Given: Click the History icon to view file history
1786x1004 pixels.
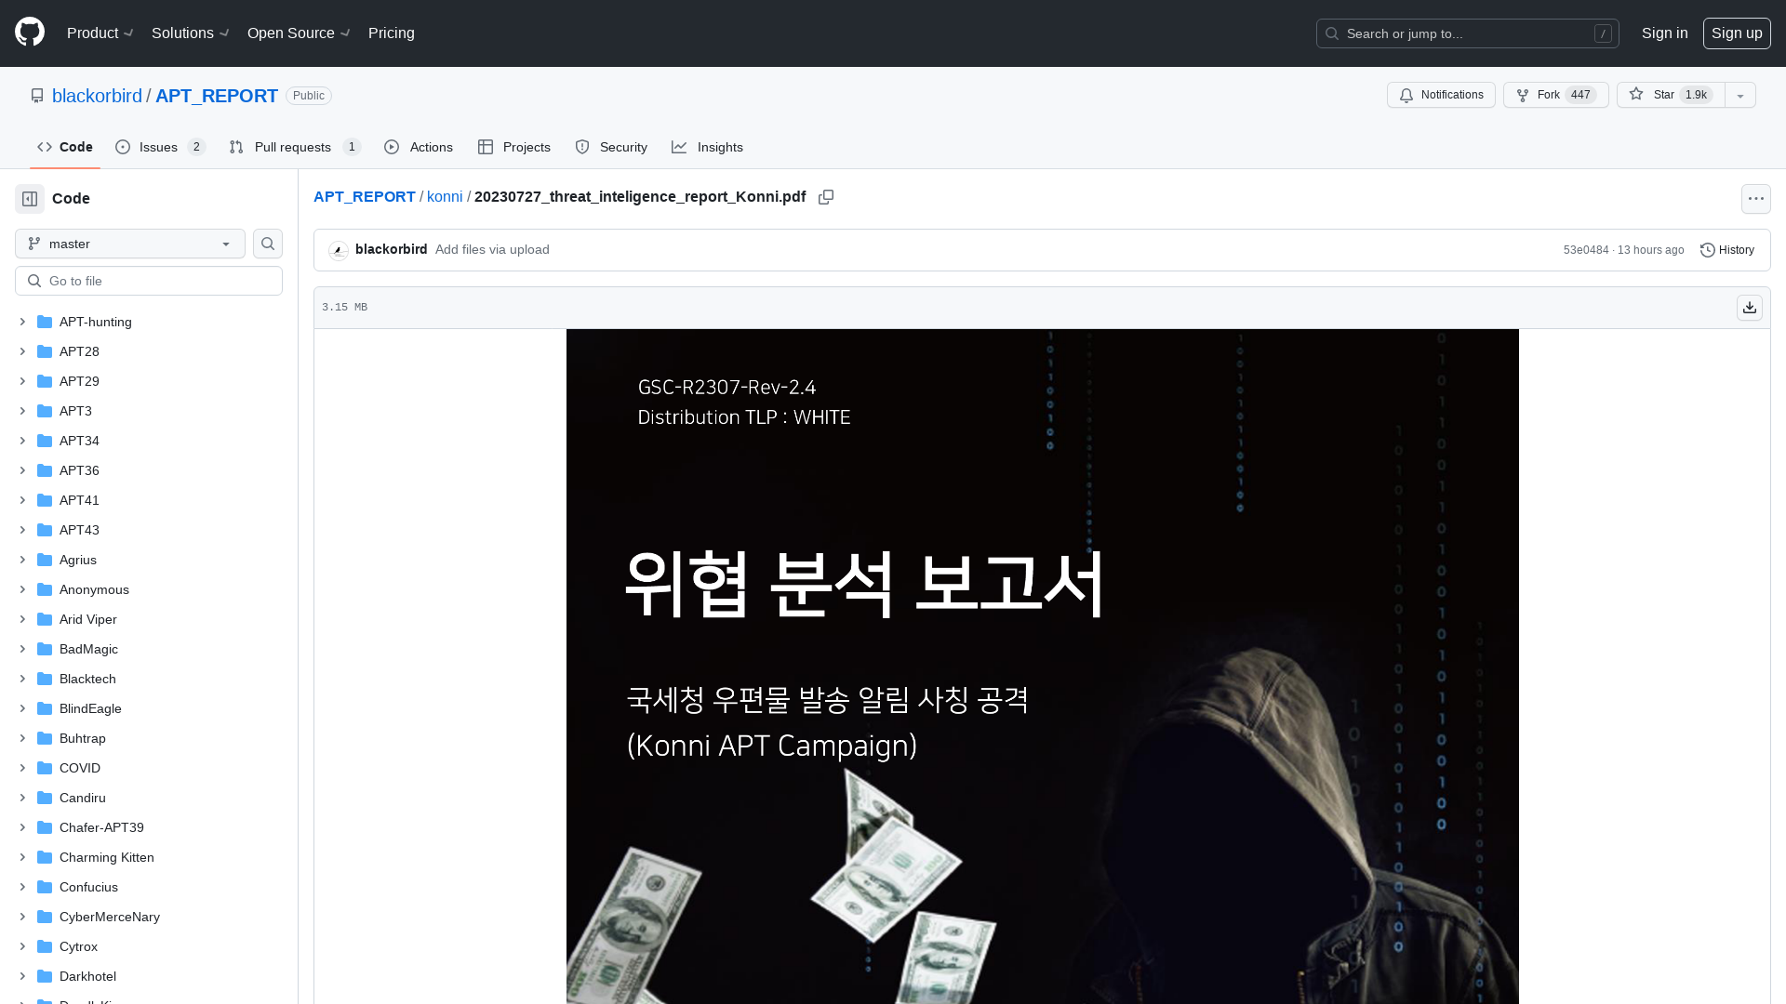Looking at the screenshot, I should pos(1706,250).
